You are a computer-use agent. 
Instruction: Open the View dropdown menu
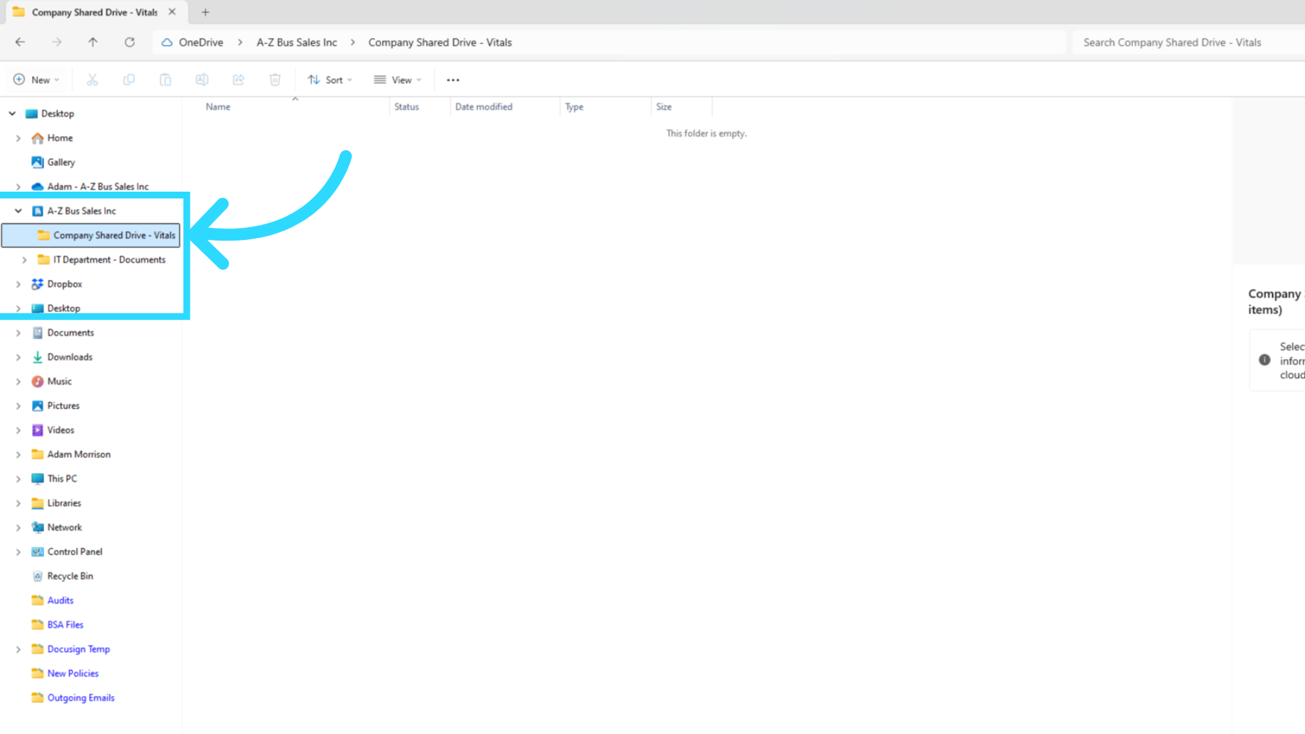tap(398, 80)
